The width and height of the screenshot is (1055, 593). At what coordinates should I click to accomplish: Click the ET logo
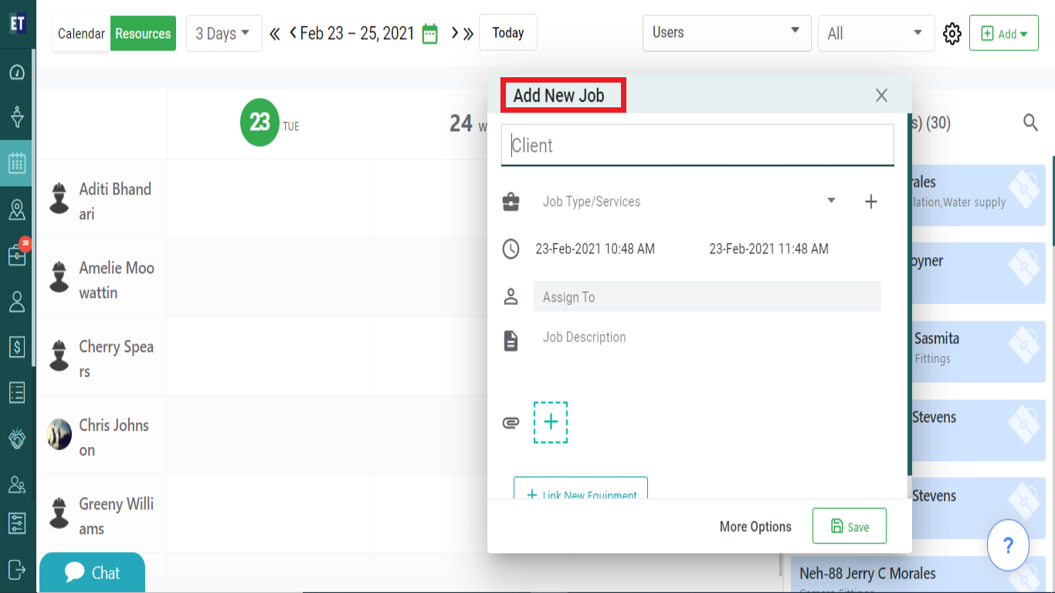coord(17,23)
